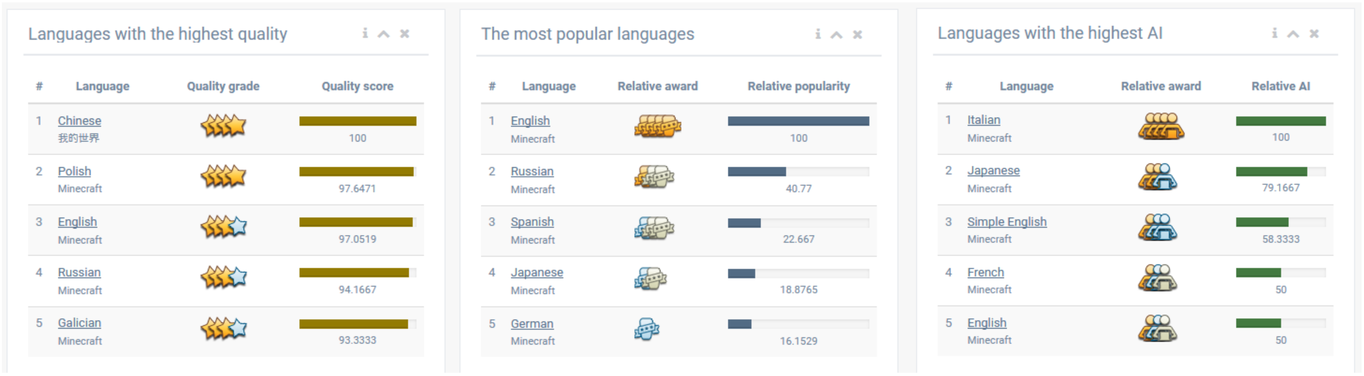Click authors award icon for Simple English
This screenshot has height=376, width=1364.
click(x=1157, y=228)
